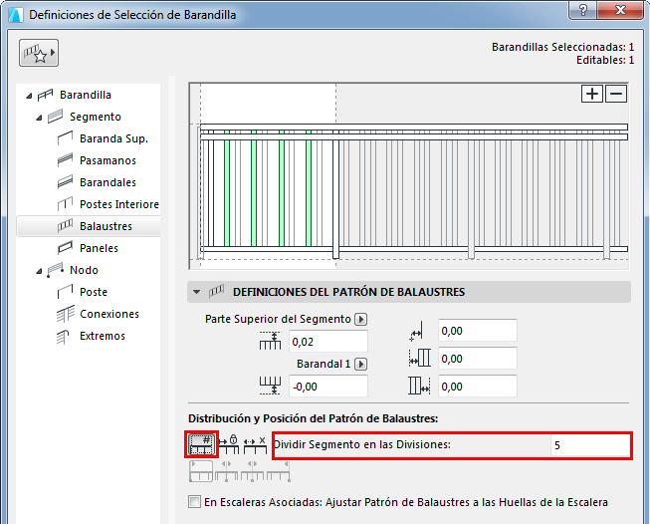Select Barandales in tree
This screenshot has height=524, width=650.
[108, 182]
